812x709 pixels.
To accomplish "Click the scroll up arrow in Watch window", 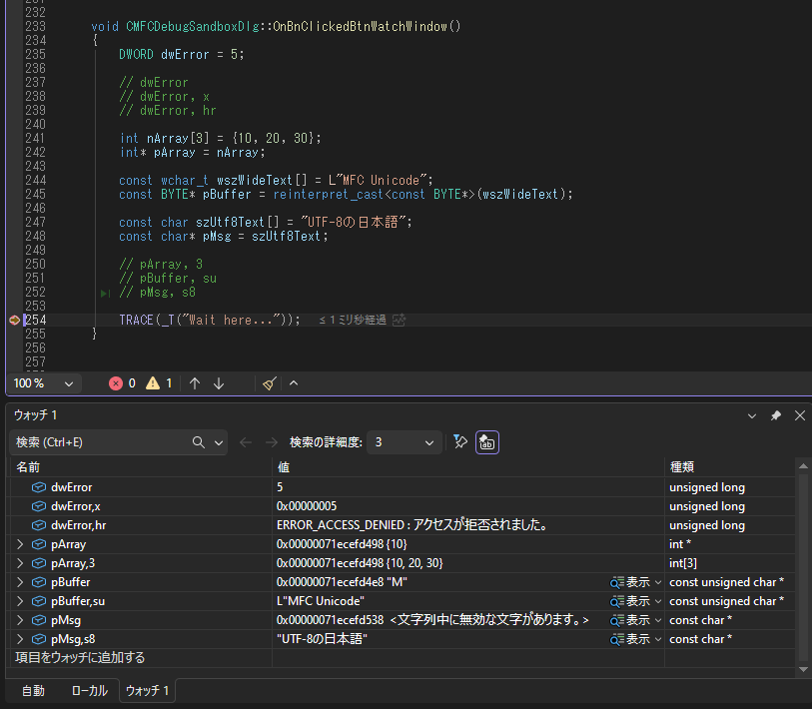I will pyautogui.click(x=803, y=466).
